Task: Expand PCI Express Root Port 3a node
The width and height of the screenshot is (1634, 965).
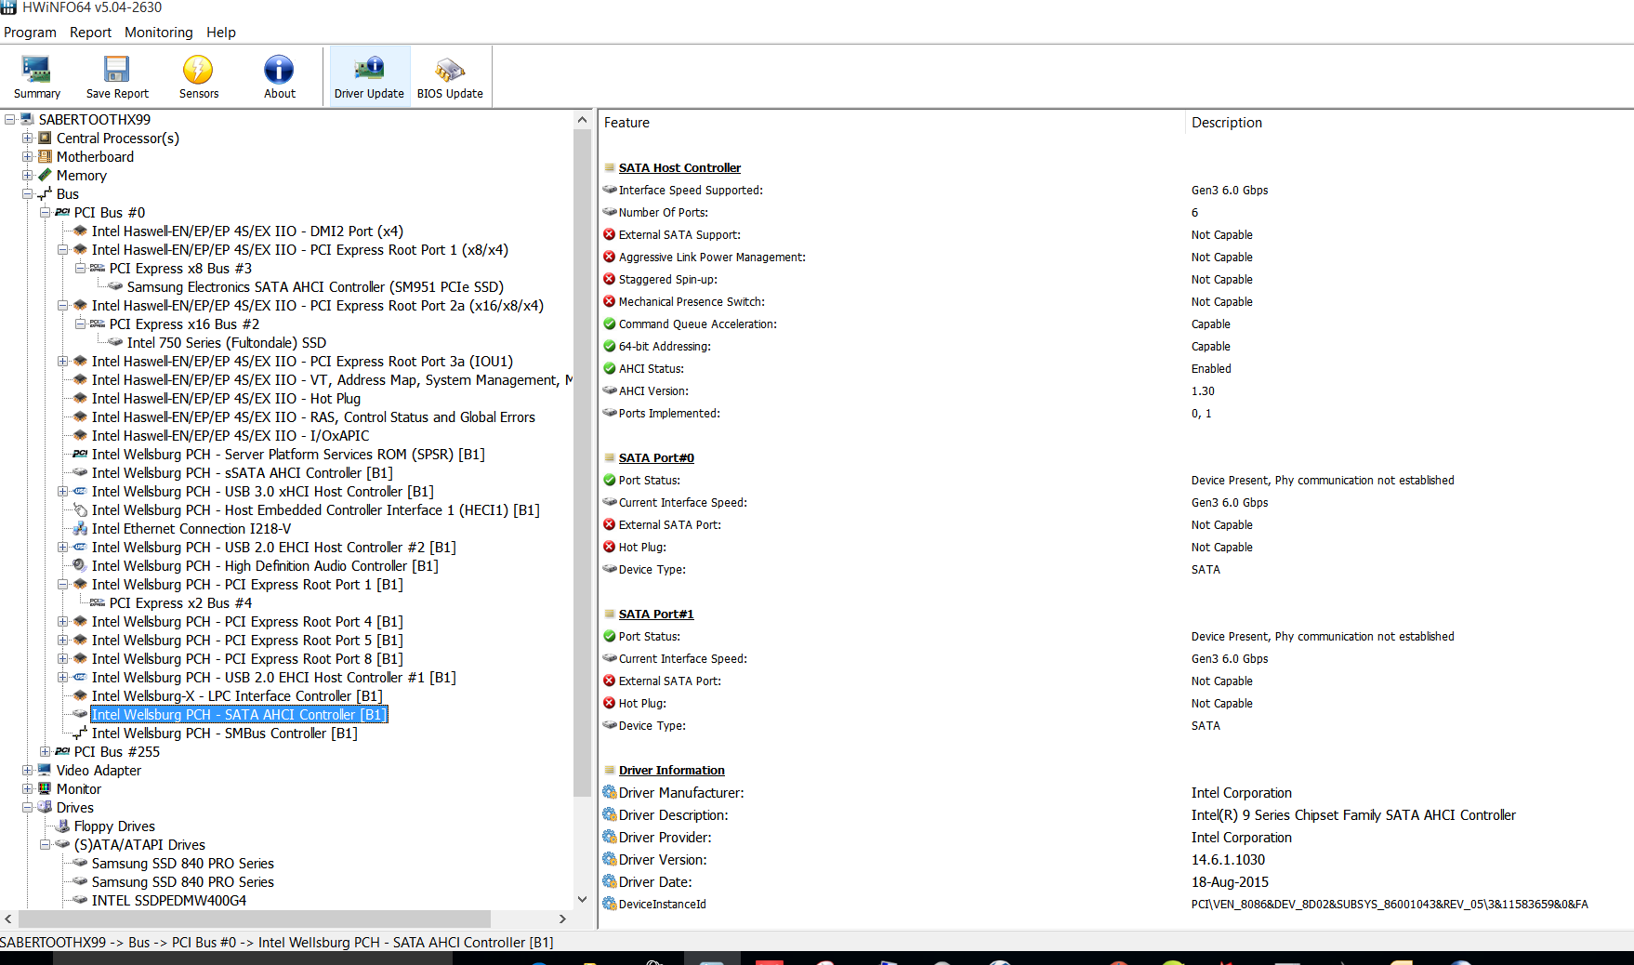Action: tap(62, 361)
